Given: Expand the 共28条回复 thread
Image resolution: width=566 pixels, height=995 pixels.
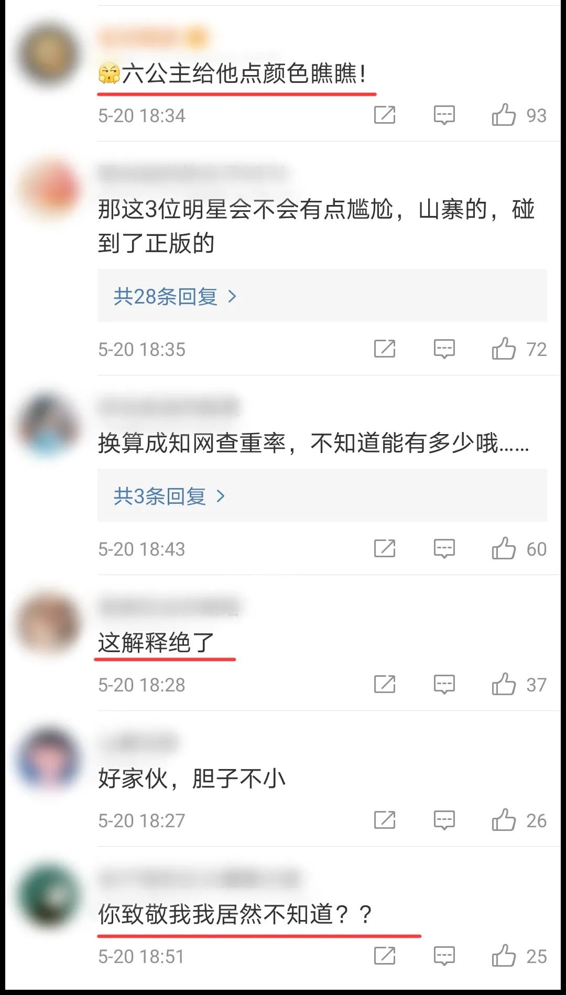Looking at the screenshot, I should click(322, 296).
